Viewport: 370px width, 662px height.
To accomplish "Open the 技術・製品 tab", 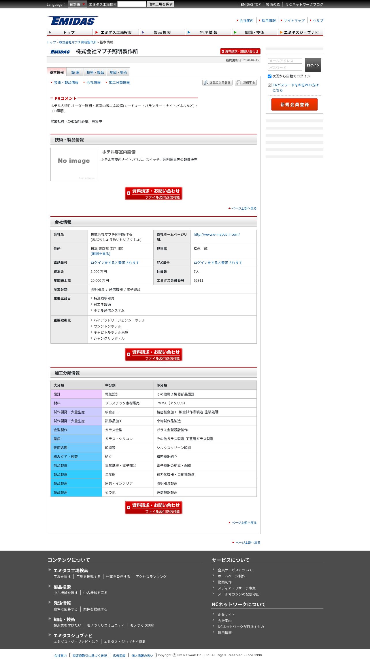I will click(x=95, y=73).
